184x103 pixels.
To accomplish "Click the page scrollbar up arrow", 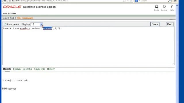I will 177,5.
